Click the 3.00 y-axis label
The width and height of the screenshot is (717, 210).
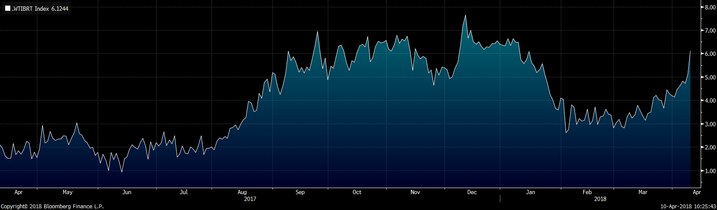point(710,124)
